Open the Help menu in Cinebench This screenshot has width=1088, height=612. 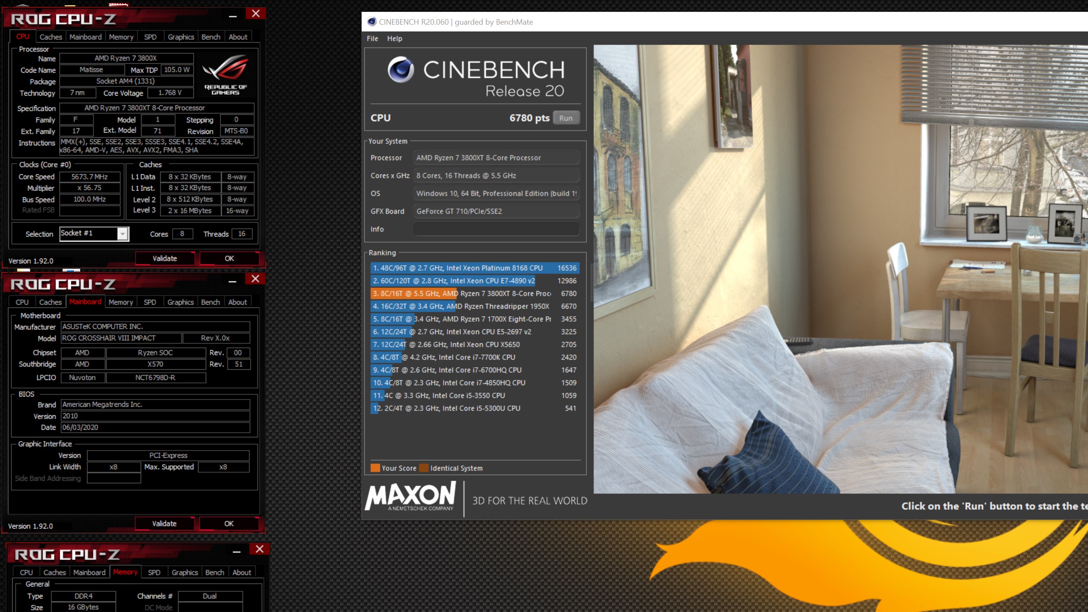(394, 38)
